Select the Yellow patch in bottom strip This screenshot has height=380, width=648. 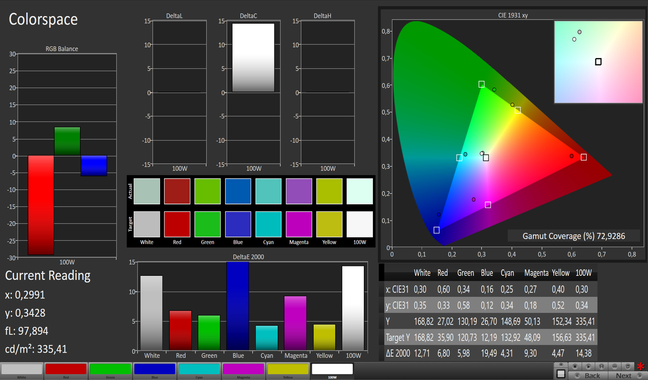tap(288, 369)
